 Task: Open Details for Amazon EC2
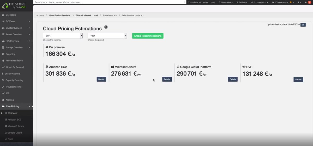pos(101,79)
